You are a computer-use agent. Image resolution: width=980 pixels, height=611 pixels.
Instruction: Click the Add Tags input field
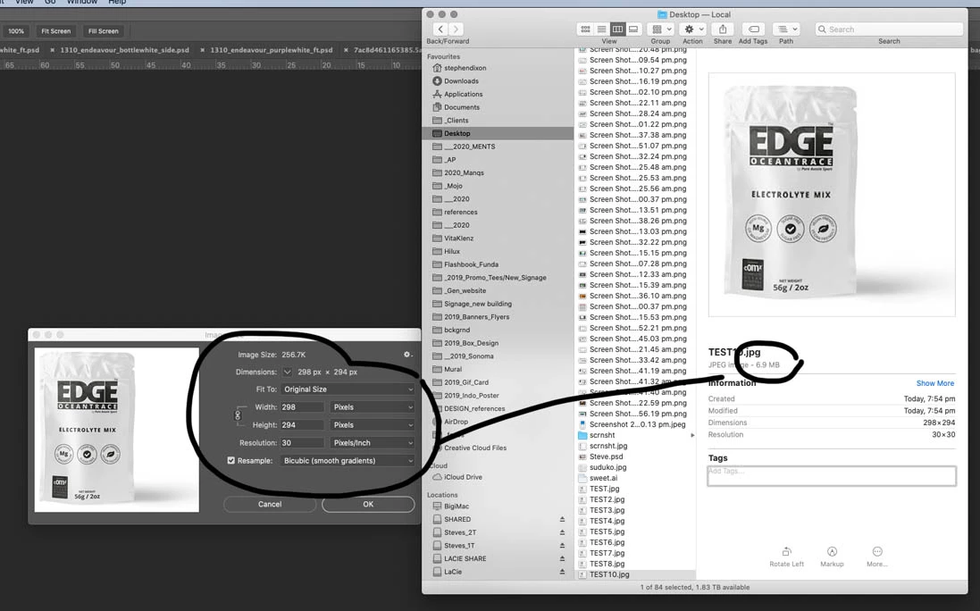pos(831,476)
